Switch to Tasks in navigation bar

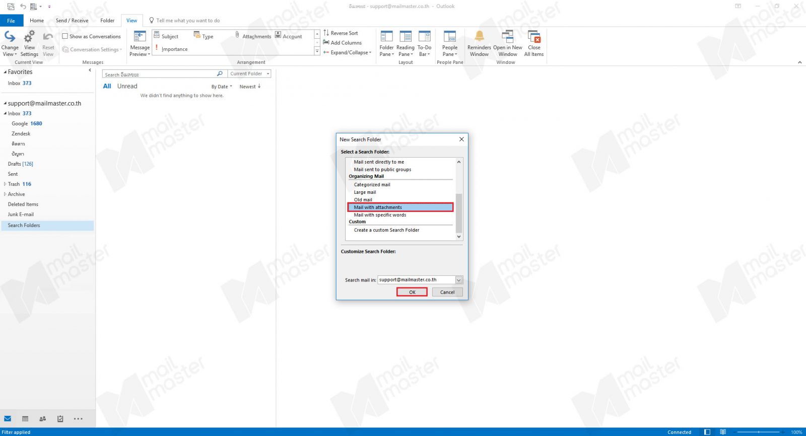60,418
